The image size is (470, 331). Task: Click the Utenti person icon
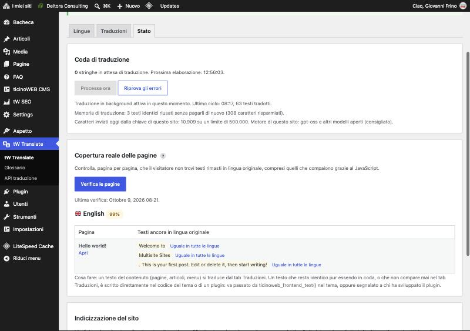[x=6, y=204]
